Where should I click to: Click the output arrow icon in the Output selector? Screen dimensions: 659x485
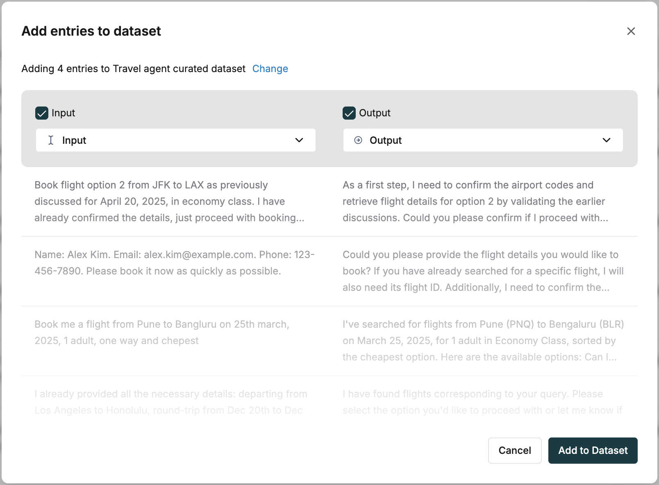[x=358, y=140]
